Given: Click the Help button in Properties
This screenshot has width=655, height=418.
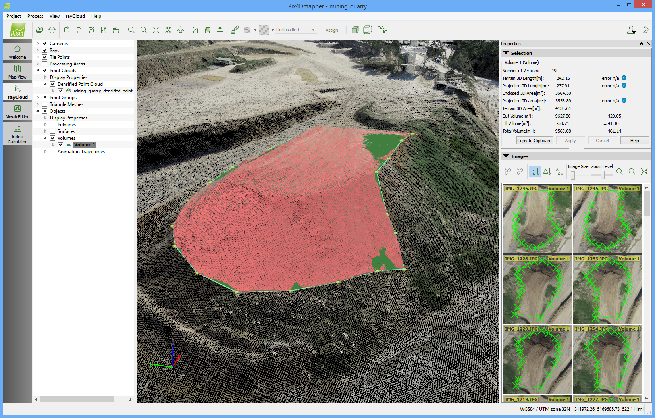Looking at the screenshot, I should point(634,141).
